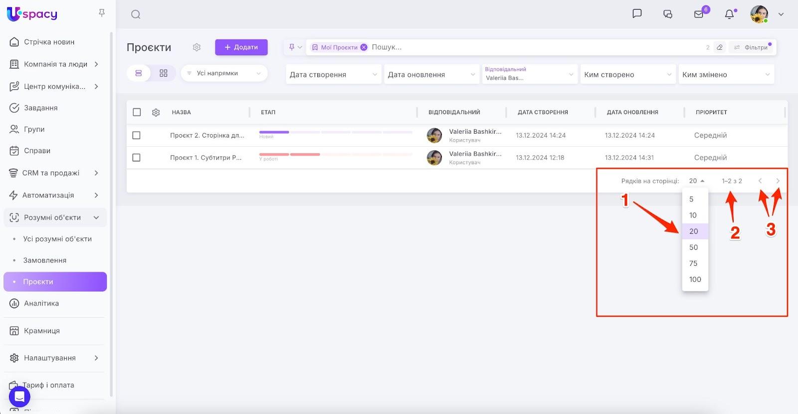Image resolution: width=798 pixels, height=414 pixels.
Task: Click the Додати button
Action: 241,47
